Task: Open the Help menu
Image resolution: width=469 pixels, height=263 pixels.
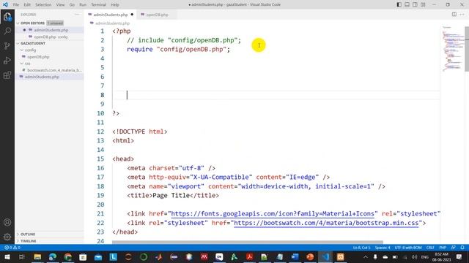Action: click(115, 4)
